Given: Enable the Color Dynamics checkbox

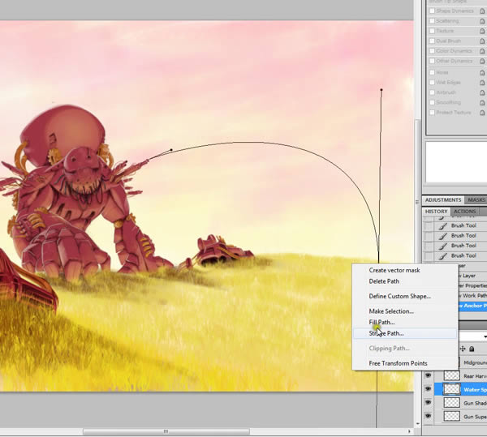Looking at the screenshot, I should (432, 51).
